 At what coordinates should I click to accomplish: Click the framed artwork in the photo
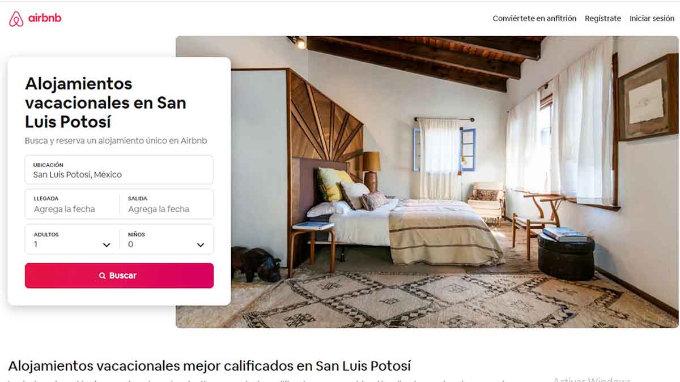[648, 97]
